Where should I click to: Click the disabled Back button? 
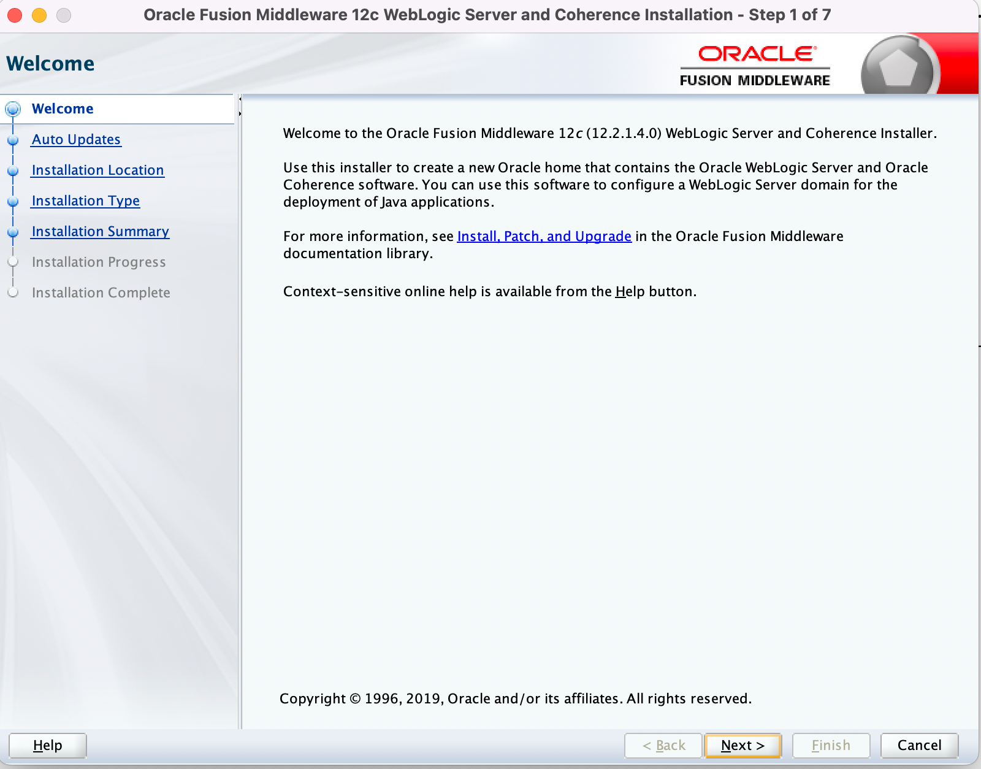[x=663, y=746]
